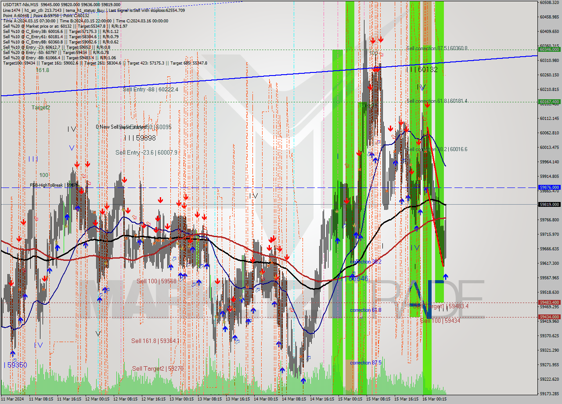Click the 'Target100: 59434' targets line

(x=105, y=63)
